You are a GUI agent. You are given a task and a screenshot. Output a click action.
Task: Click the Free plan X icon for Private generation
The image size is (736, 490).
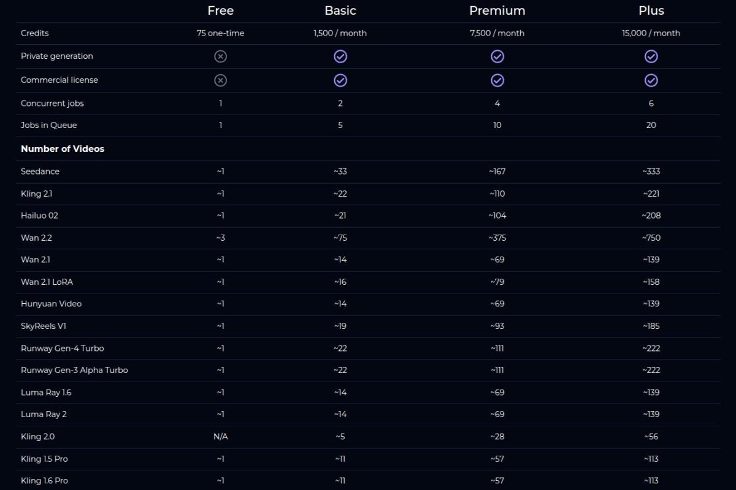click(x=220, y=56)
